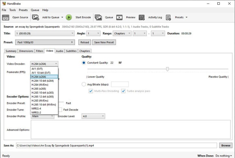235x158 pixels.
Task: Choose H.265 12-bit (x265) encoder option
Action: click(x=44, y=97)
